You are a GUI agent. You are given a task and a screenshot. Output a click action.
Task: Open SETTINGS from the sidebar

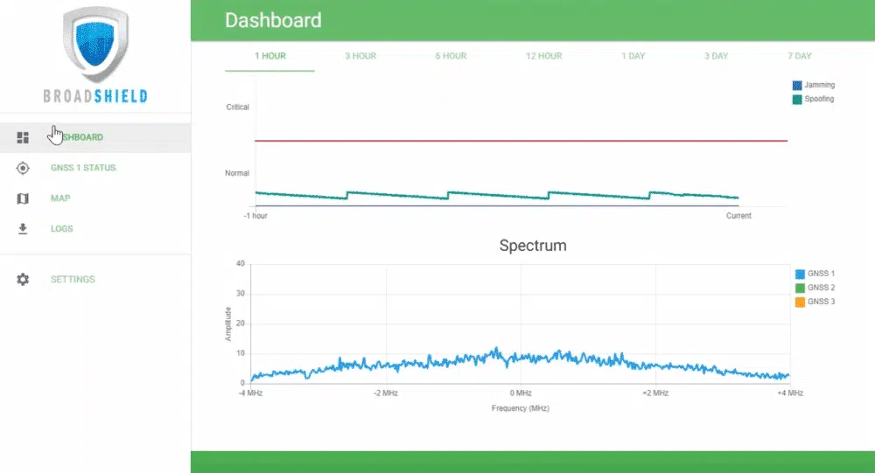tap(73, 280)
